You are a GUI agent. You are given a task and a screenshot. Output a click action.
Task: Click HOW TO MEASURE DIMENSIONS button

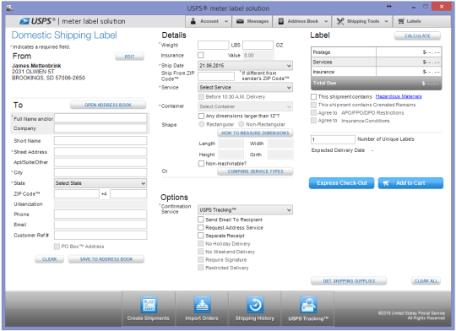click(255, 133)
